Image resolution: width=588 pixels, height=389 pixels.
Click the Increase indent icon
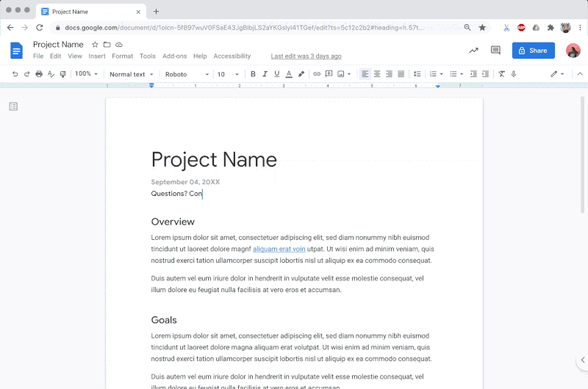(x=486, y=74)
